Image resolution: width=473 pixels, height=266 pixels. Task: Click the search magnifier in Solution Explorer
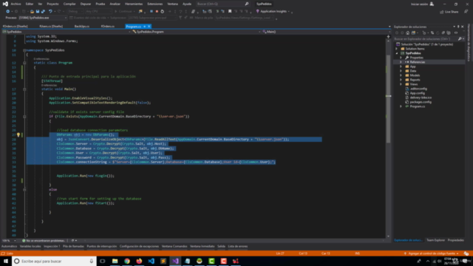coord(460,39)
